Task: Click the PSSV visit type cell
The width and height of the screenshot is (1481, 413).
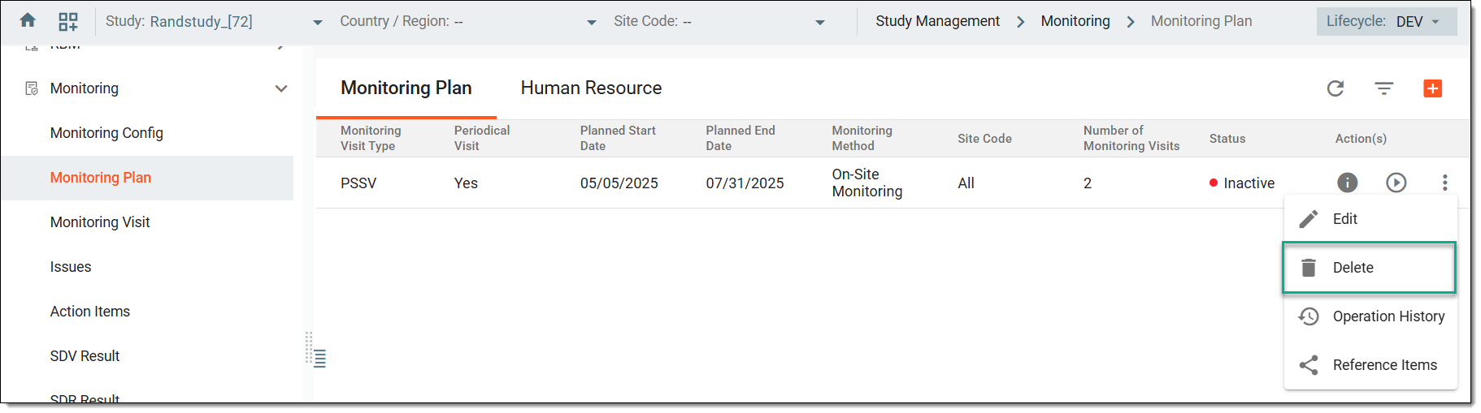Action: point(358,183)
